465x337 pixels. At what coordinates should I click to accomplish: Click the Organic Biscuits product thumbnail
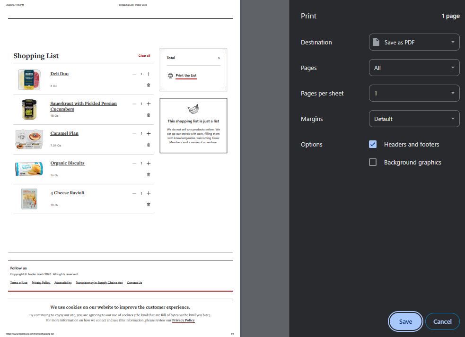29,169
